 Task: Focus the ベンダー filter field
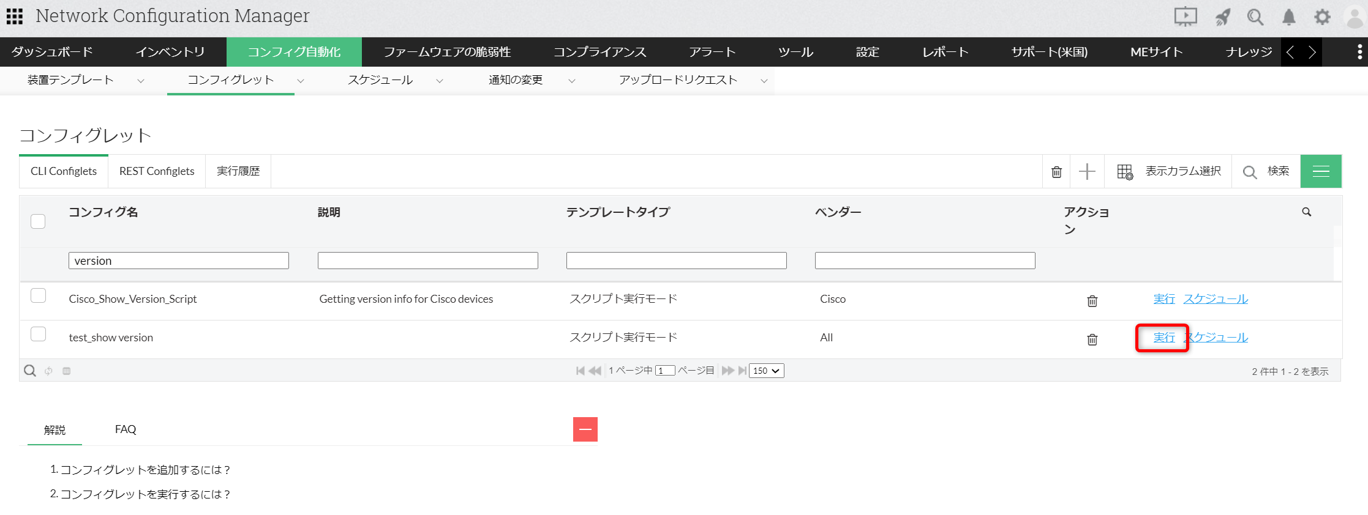(925, 261)
